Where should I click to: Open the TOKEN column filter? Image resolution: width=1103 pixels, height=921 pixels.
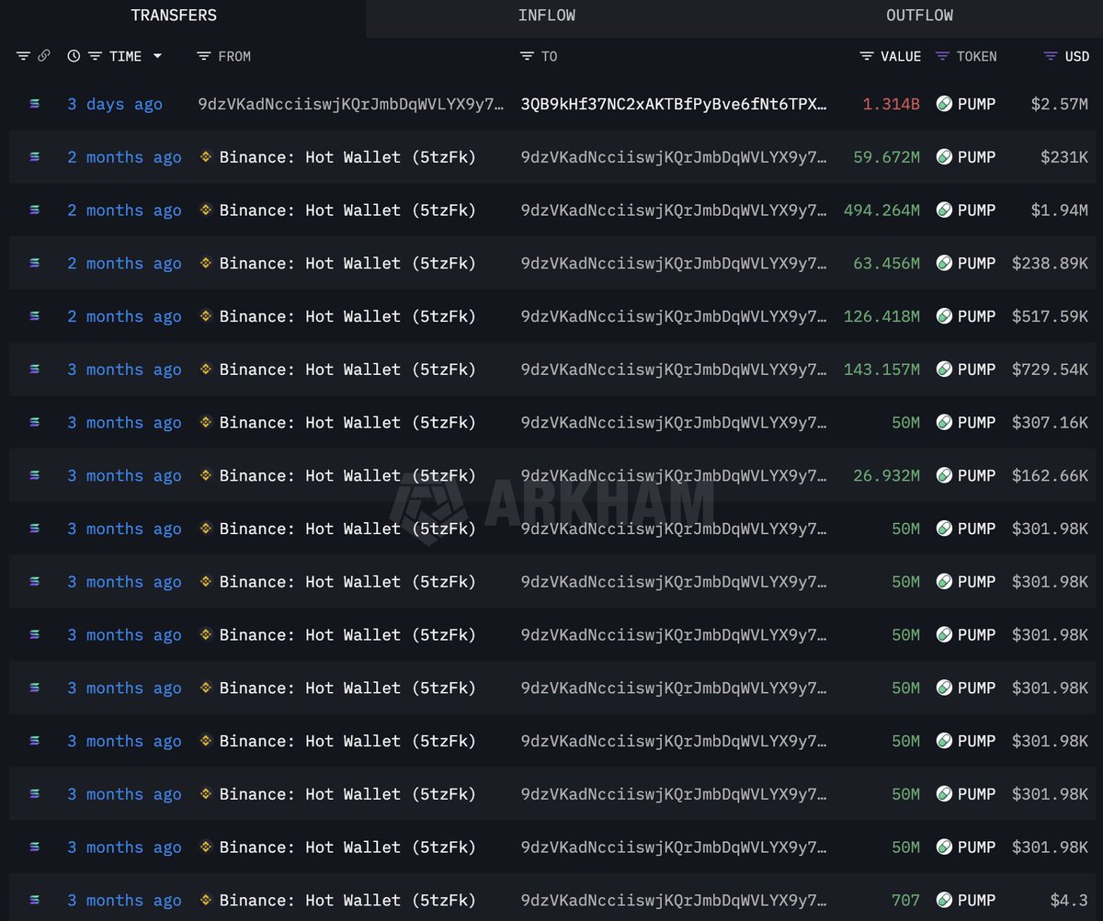click(x=942, y=56)
